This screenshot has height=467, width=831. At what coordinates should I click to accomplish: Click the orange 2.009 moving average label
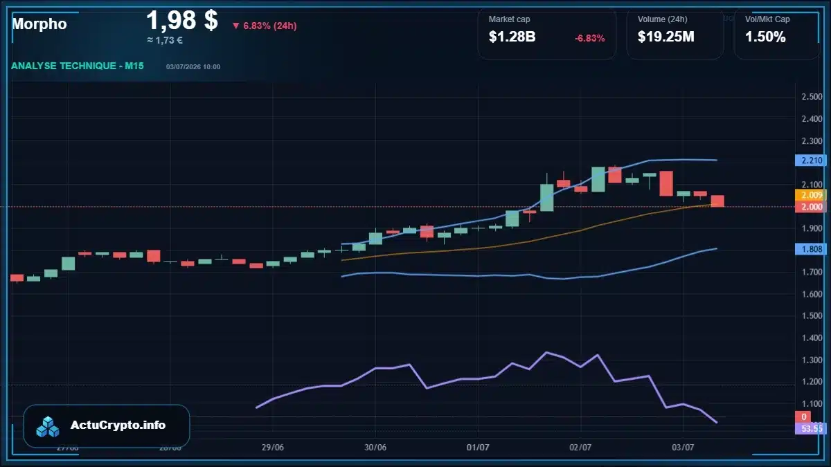click(x=812, y=196)
